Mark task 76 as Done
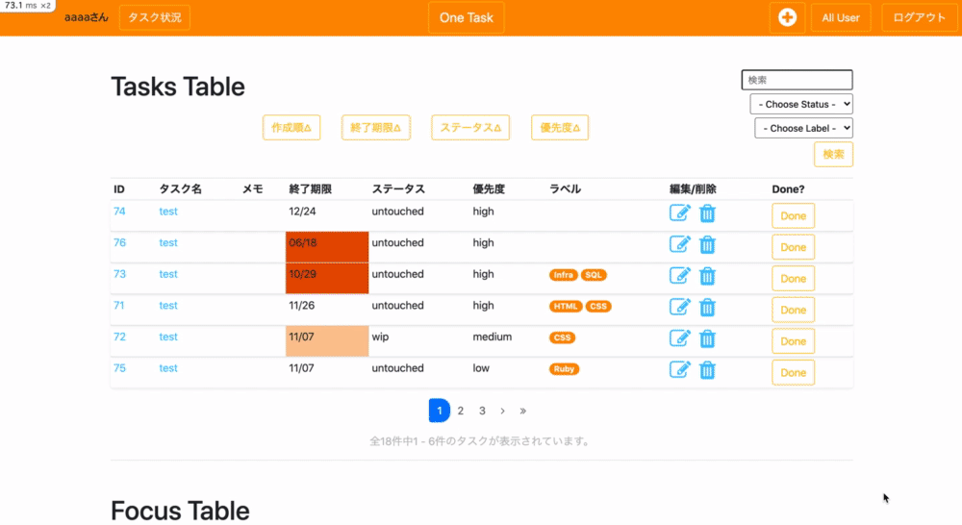 pos(794,247)
